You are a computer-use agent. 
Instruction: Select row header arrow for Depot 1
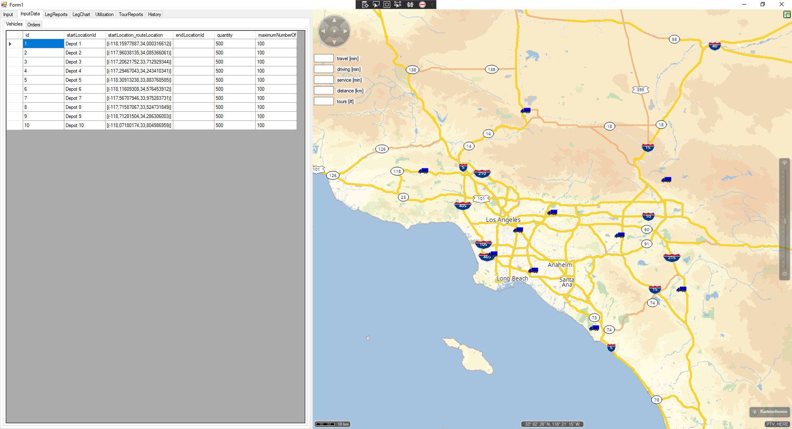click(x=10, y=44)
